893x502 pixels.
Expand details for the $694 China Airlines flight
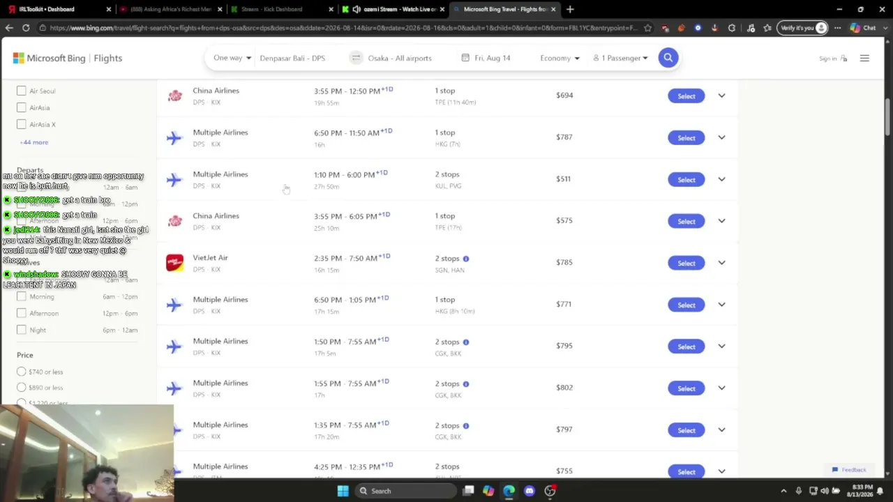(x=721, y=96)
